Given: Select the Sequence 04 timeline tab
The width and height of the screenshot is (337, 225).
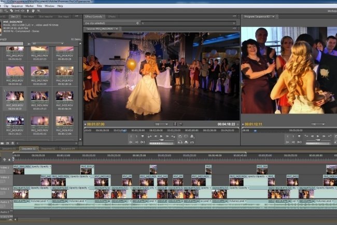Looking at the screenshot, I should click(68, 149).
